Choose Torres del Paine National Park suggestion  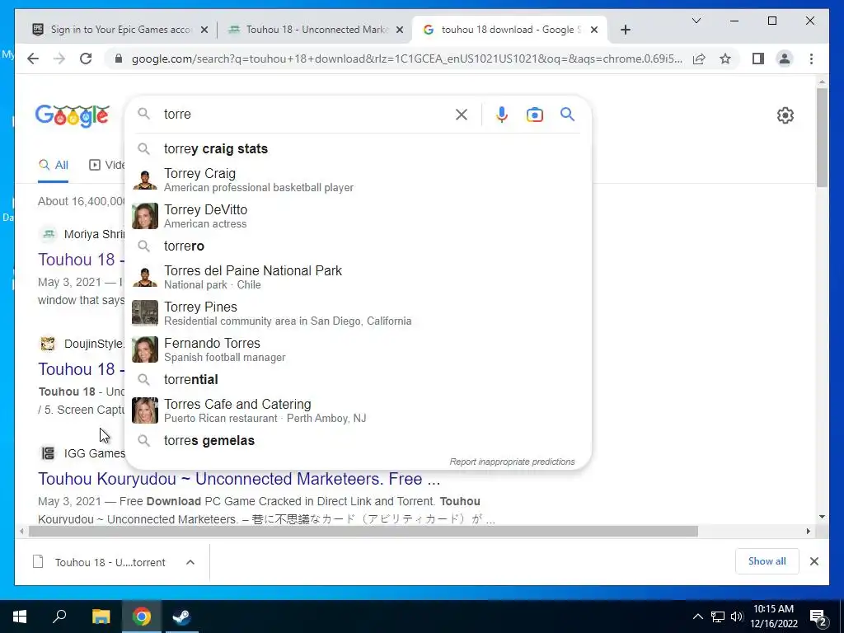(x=358, y=277)
